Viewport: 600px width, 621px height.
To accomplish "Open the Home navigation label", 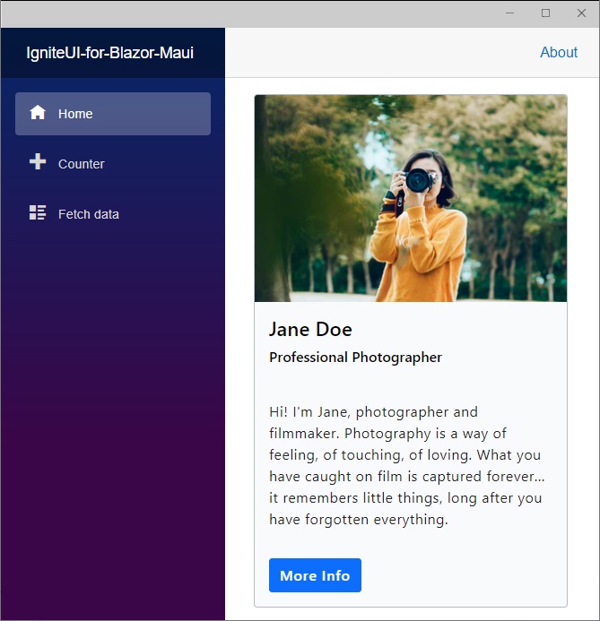I will point(75,114).
